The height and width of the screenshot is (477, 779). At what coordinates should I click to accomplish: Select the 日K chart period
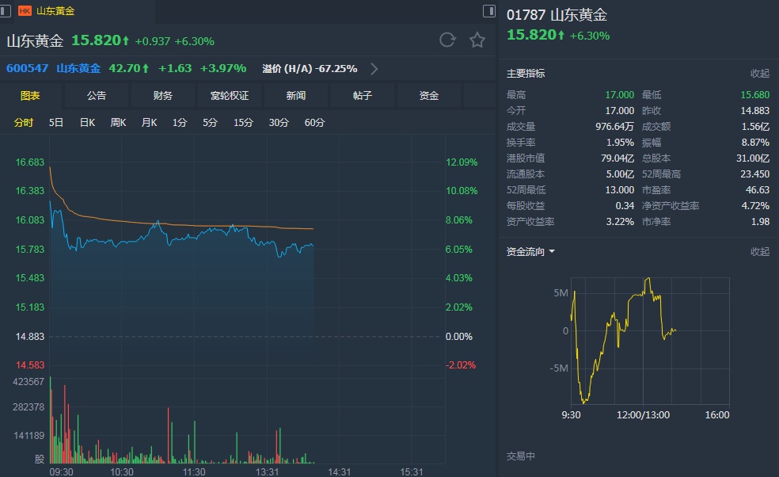click(87, 122)
